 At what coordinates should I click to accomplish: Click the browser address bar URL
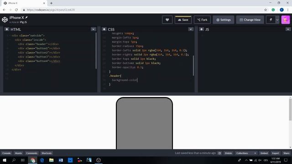point(51,10)
